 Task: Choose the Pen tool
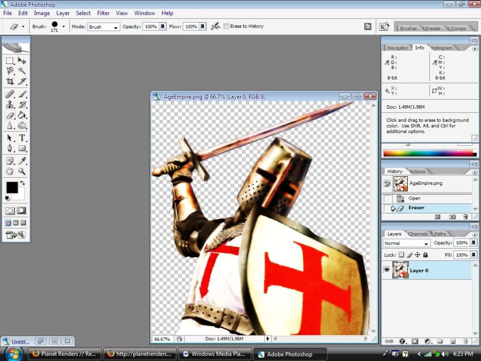[x=10, y=148]
